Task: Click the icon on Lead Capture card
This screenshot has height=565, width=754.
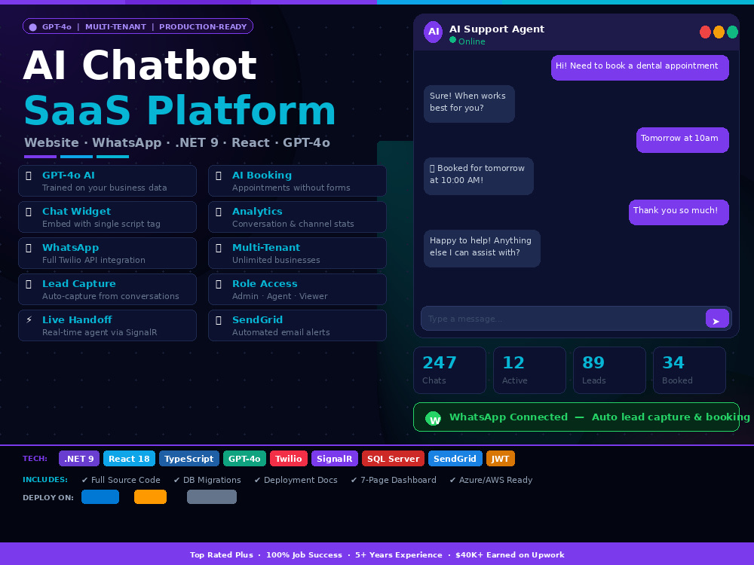Action: [29, 284]
